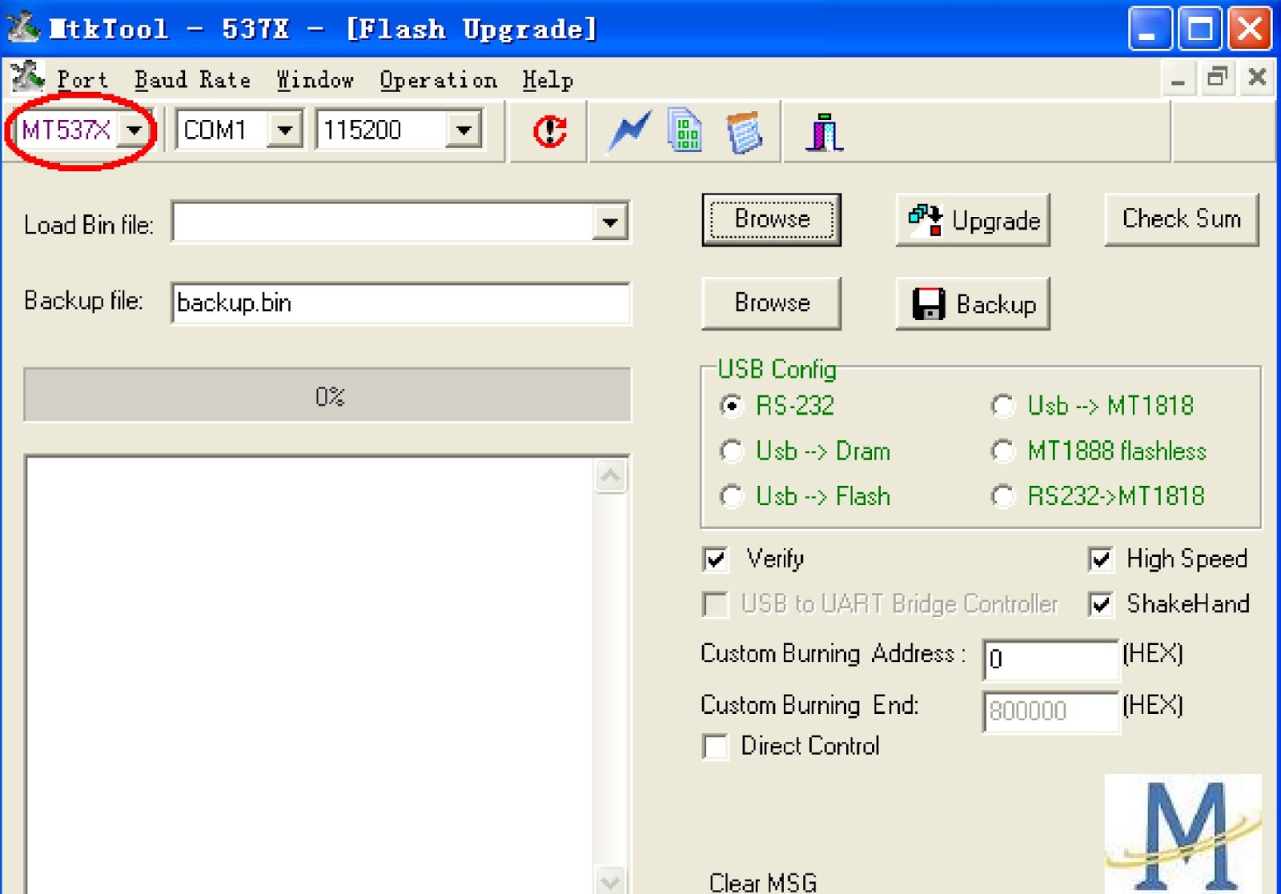The height and width of the screenshot is (894, 1281).
Task: Select the RS-232 radio option
Action: point(732,406)
